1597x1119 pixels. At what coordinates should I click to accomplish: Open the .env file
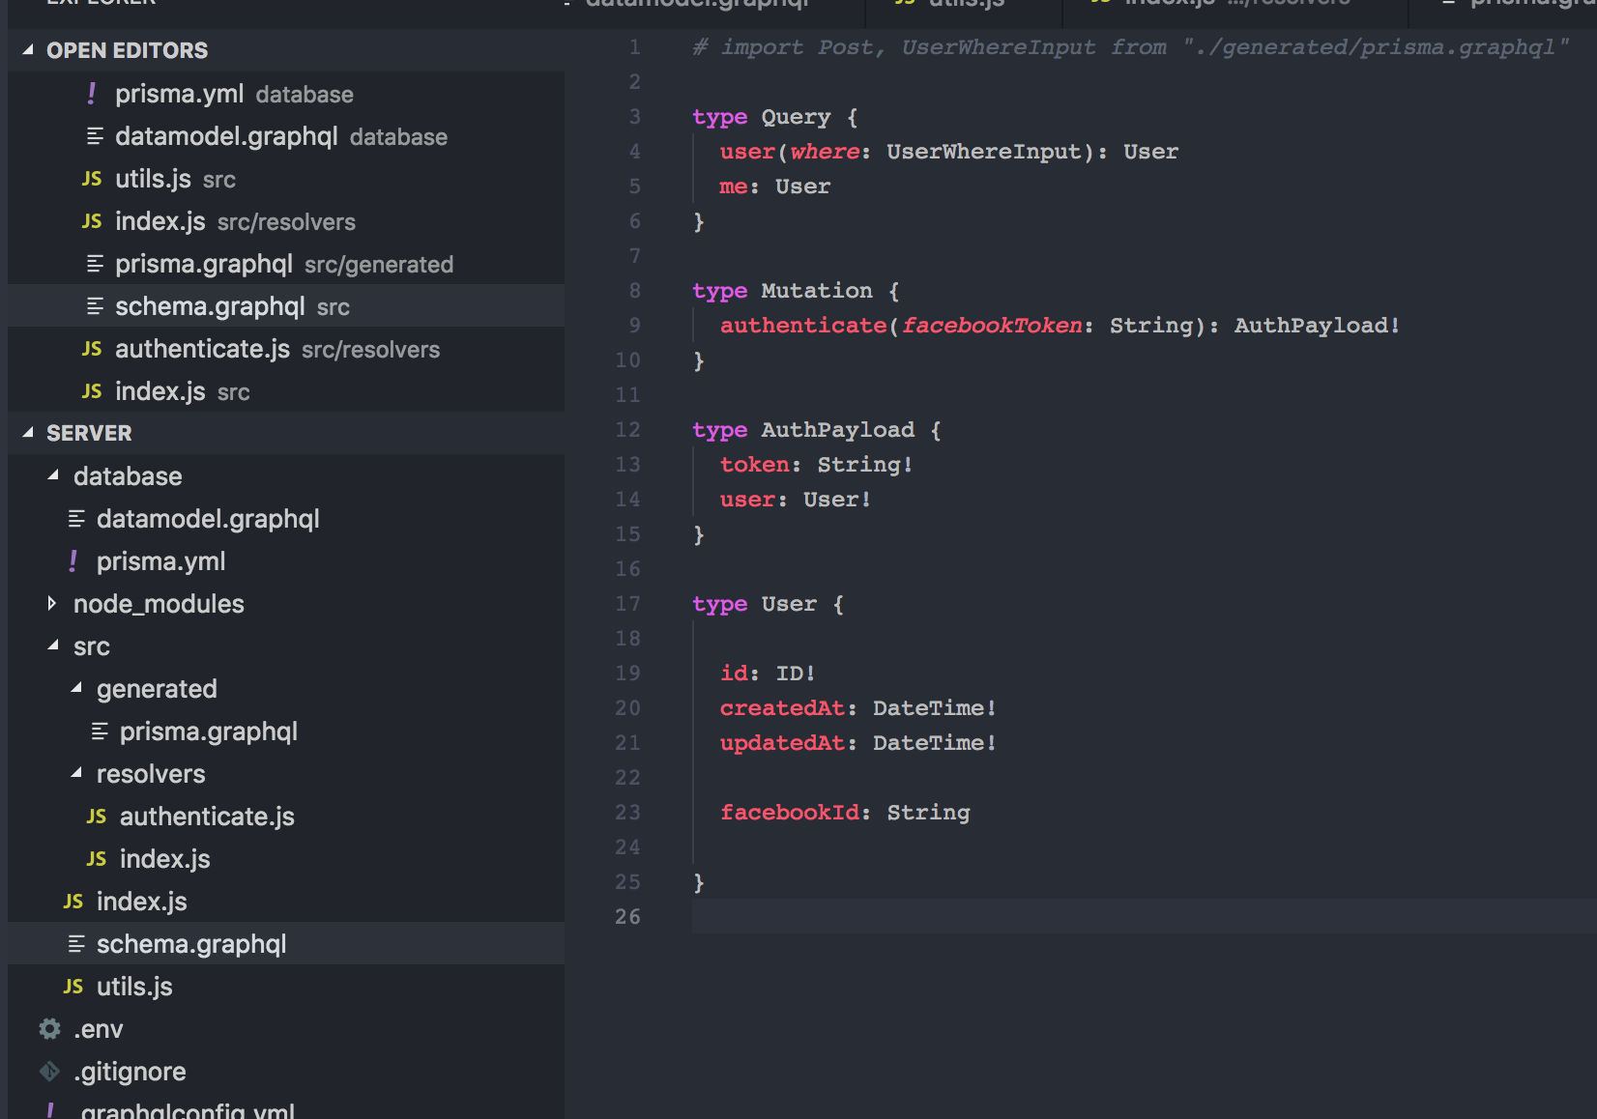[x=286, y=1029]
